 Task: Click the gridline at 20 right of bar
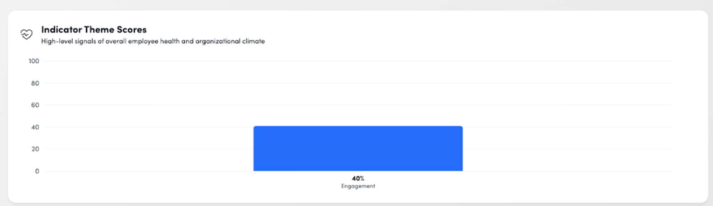[x=566, y=149]
